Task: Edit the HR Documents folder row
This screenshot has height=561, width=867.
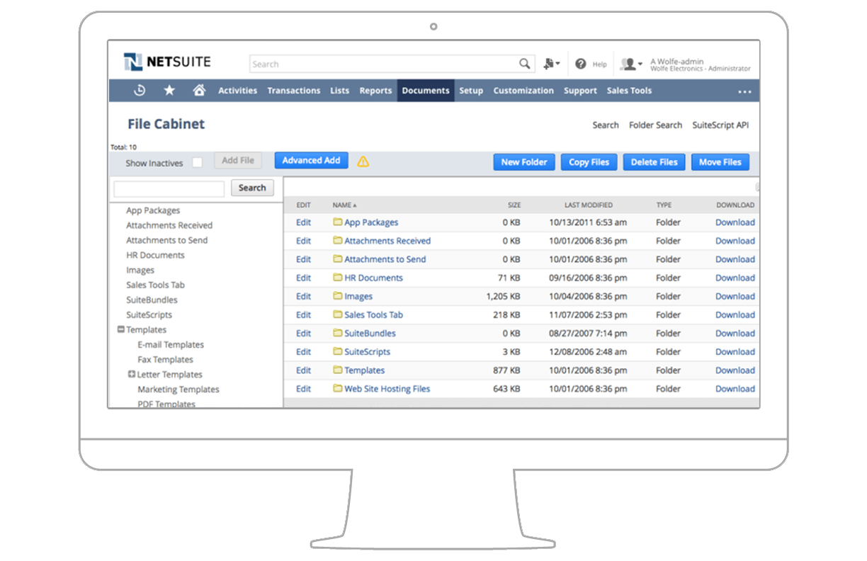Action: click(304, 278)
